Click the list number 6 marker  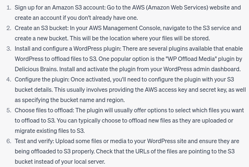coord(9,141)
